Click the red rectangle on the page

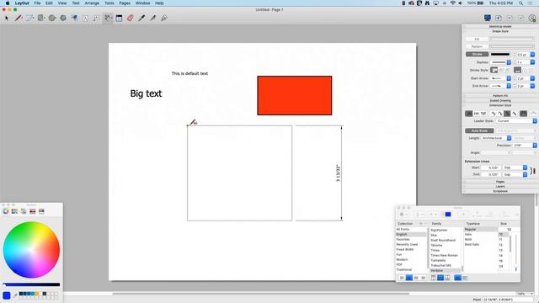tap(295, 95)
